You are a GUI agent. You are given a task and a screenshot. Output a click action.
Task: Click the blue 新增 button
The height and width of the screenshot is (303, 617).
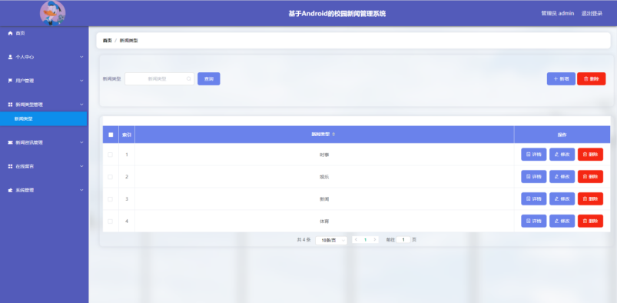(561, 78)
